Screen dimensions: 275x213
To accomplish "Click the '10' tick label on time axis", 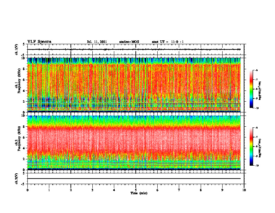I will 244,190.
